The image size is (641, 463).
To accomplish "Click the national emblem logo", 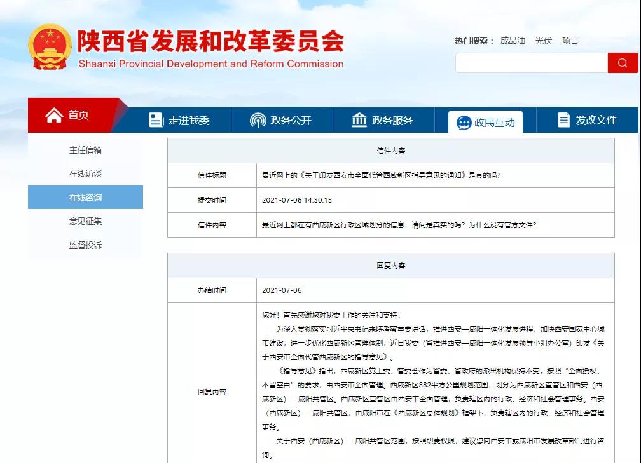I will click(x=50, y=47).
